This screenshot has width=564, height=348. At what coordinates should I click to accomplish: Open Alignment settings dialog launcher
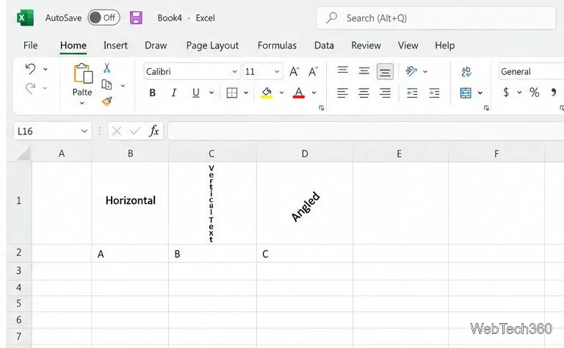486,108
